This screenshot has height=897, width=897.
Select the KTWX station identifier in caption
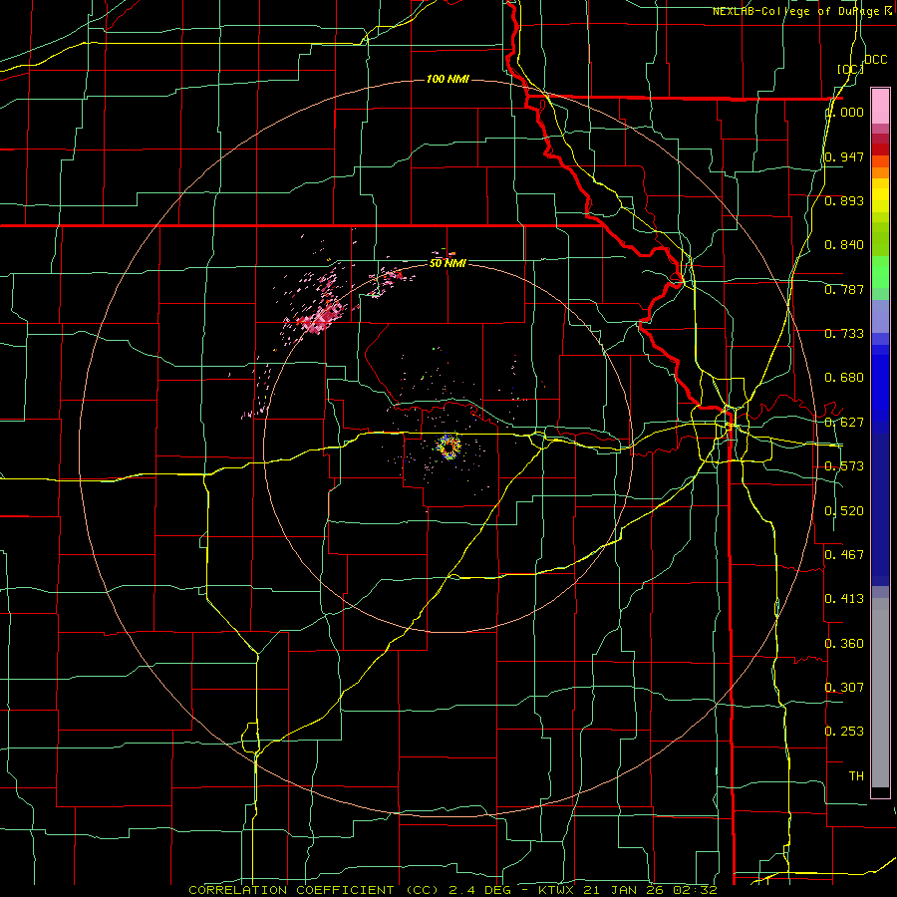point(557,890)
